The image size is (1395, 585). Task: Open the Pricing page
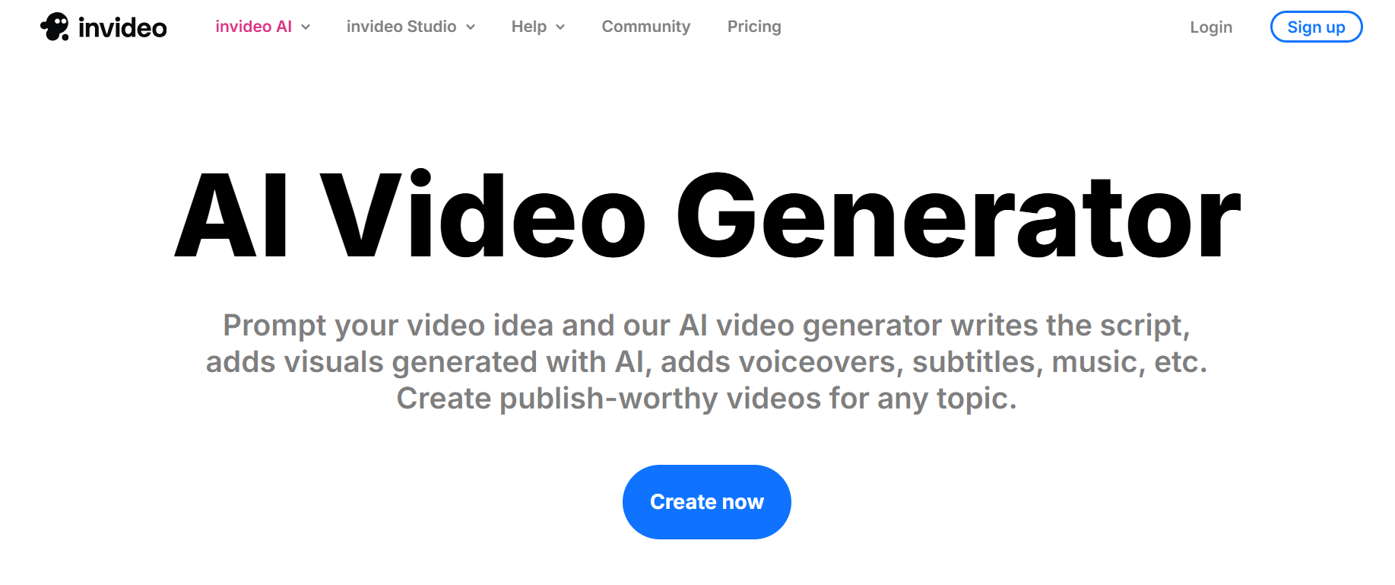[x=754, y=27]
